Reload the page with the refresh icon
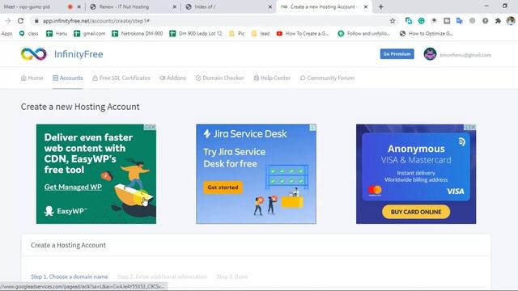 click(x=20, y=21)
